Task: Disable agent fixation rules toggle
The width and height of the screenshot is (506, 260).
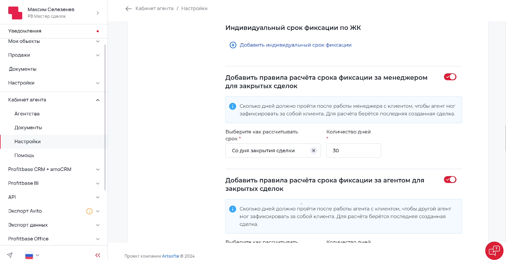Action: click(x=450, y=180)
